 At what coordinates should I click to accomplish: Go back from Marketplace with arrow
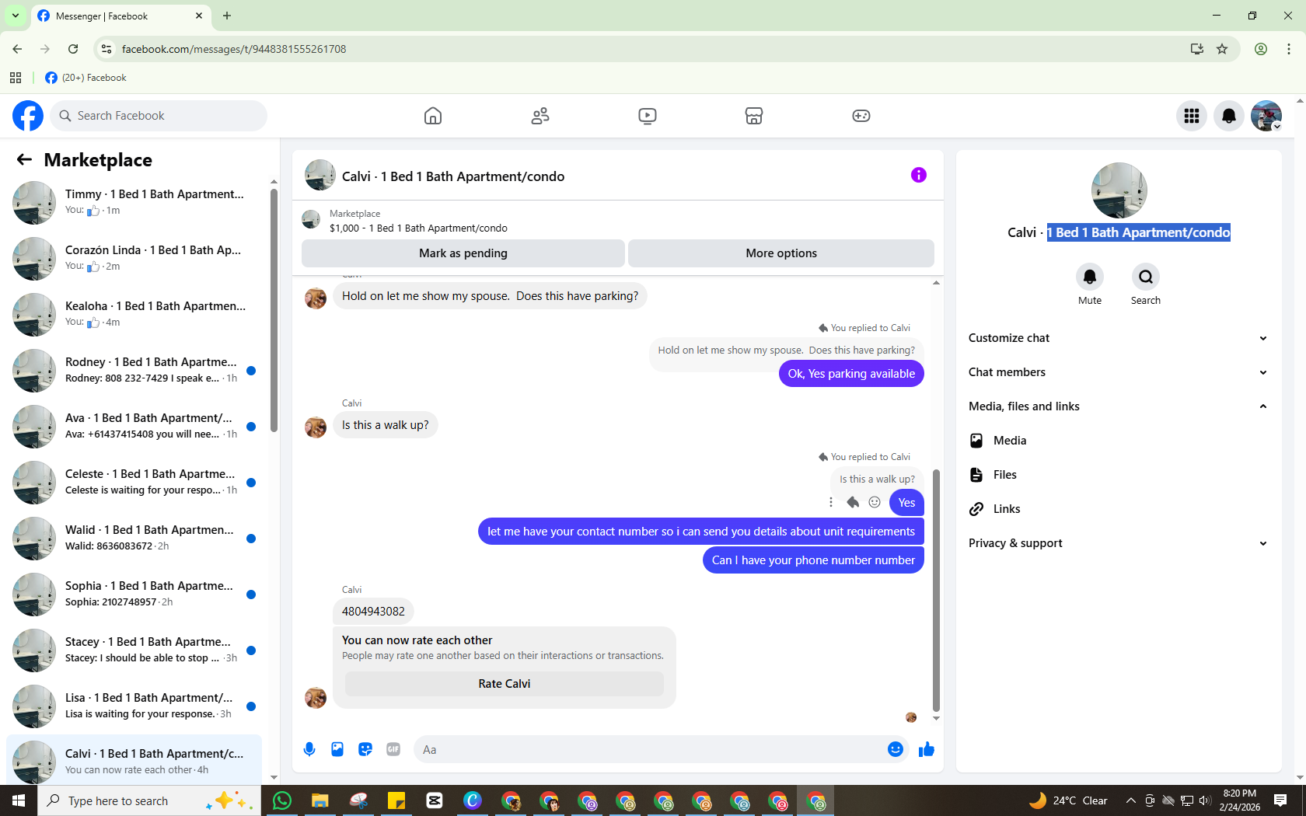[x=24, y=159]
